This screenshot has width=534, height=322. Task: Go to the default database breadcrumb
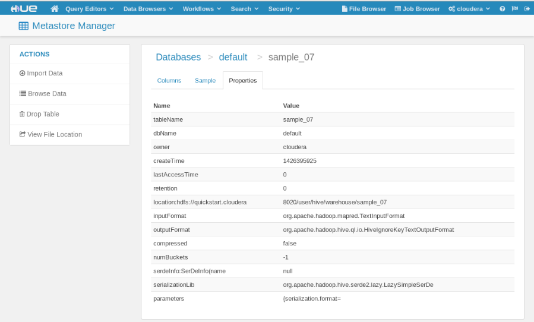coord(233,57)
